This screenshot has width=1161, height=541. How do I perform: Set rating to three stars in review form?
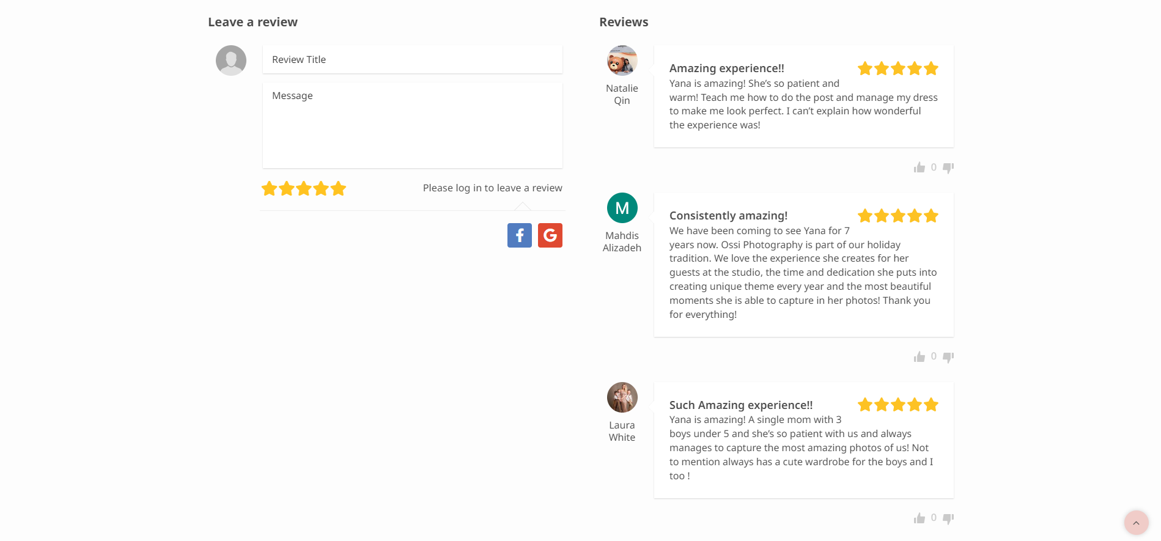304,188
